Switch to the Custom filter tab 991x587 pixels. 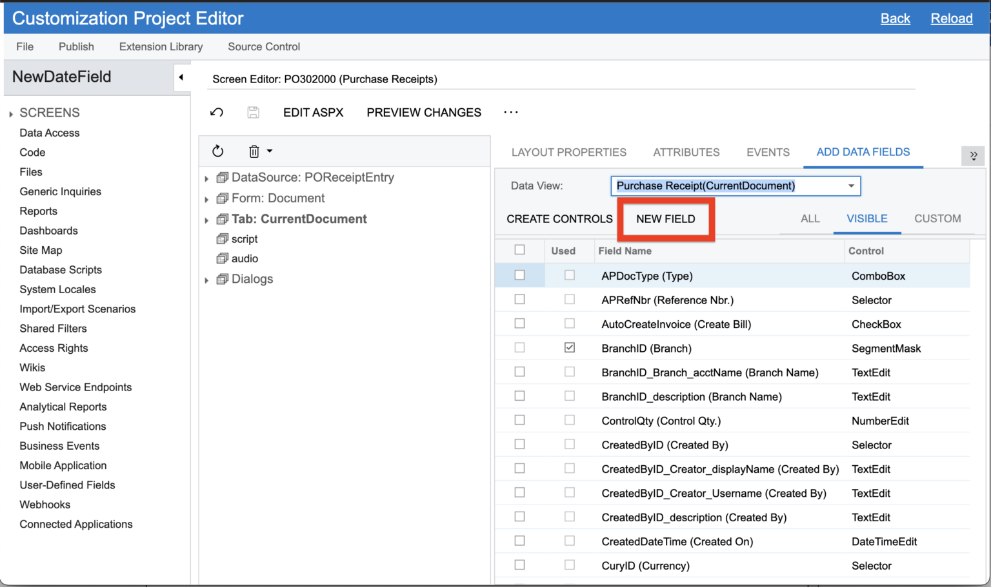click(937, 218)
